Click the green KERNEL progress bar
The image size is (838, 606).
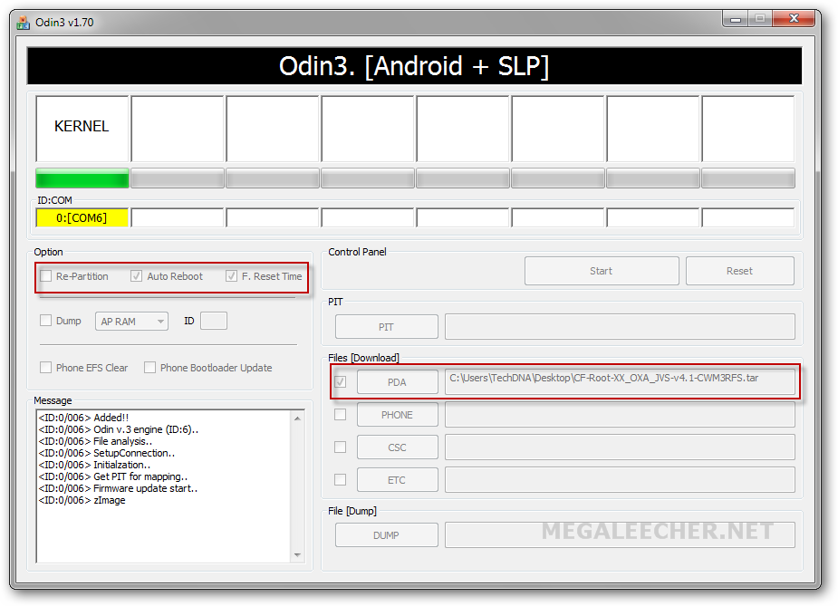tap(82, 178)
